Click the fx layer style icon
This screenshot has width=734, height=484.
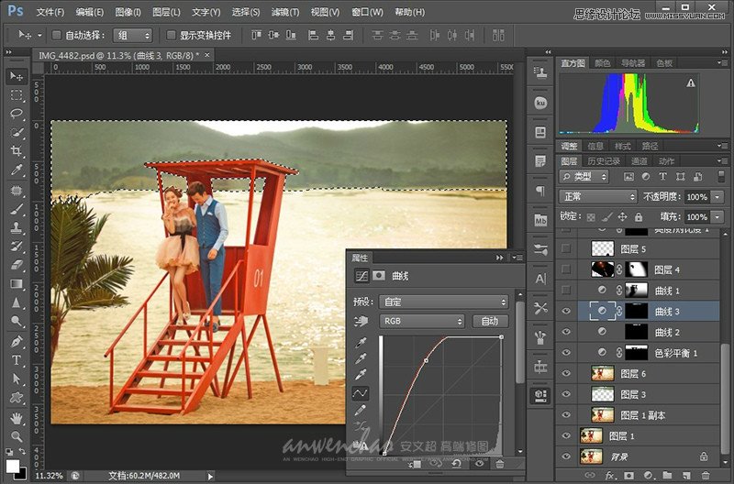tap(610, 476)
